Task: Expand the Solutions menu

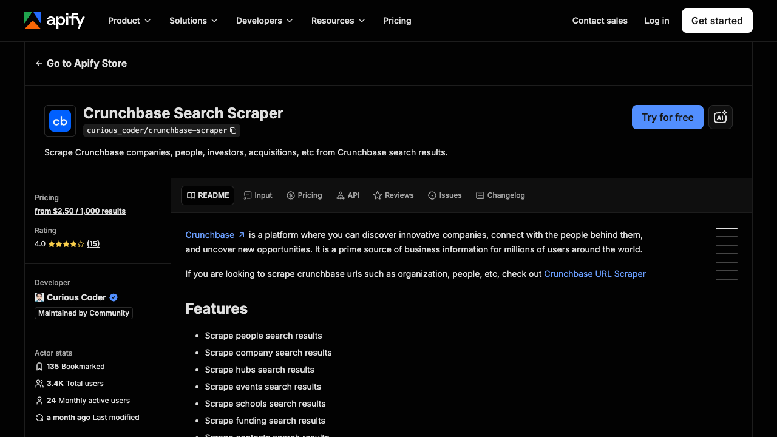Action: [193, 21]
